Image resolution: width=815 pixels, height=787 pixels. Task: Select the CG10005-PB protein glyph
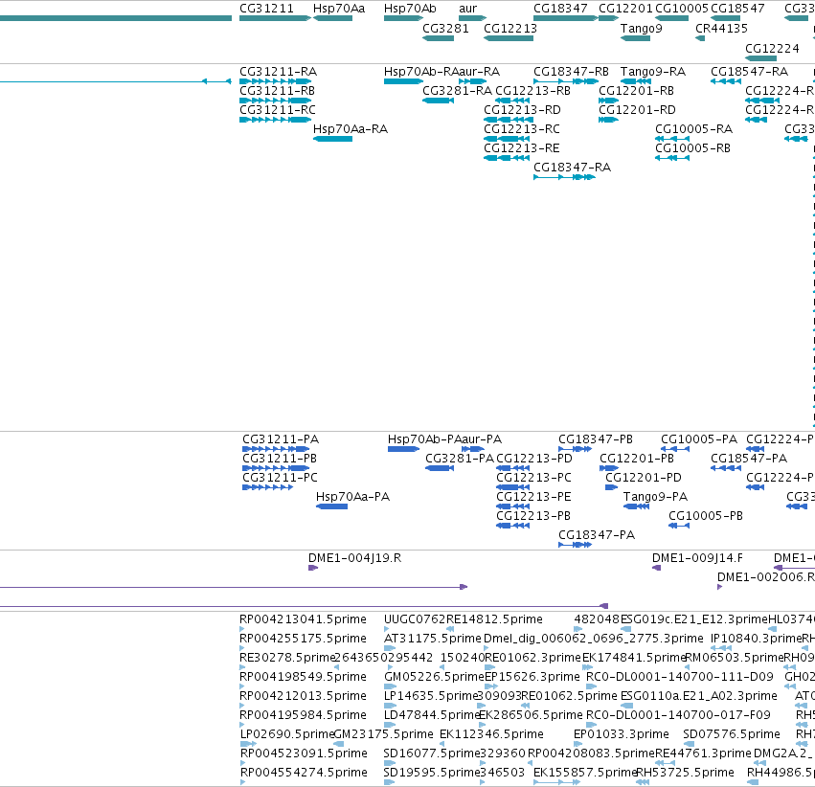point(679,526)
